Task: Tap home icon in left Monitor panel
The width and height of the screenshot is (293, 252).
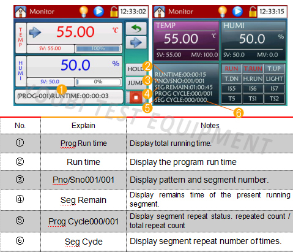Action: coord(20,12)
